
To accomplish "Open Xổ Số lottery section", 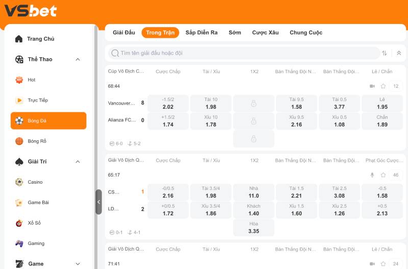I will [34, 223].
